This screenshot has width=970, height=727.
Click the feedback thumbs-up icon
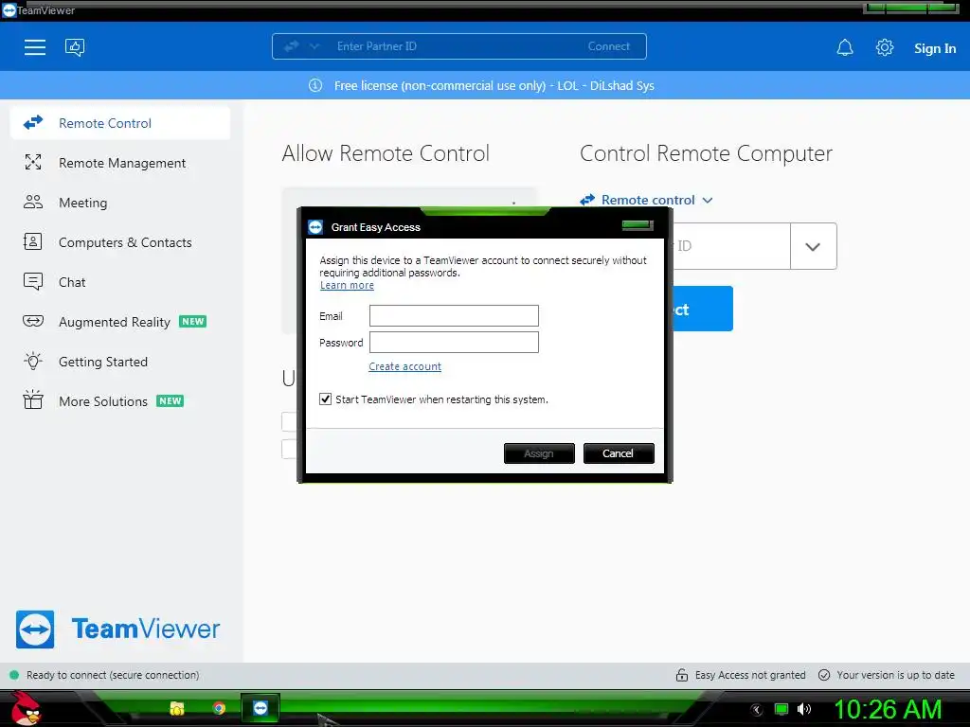coord(75,47)
